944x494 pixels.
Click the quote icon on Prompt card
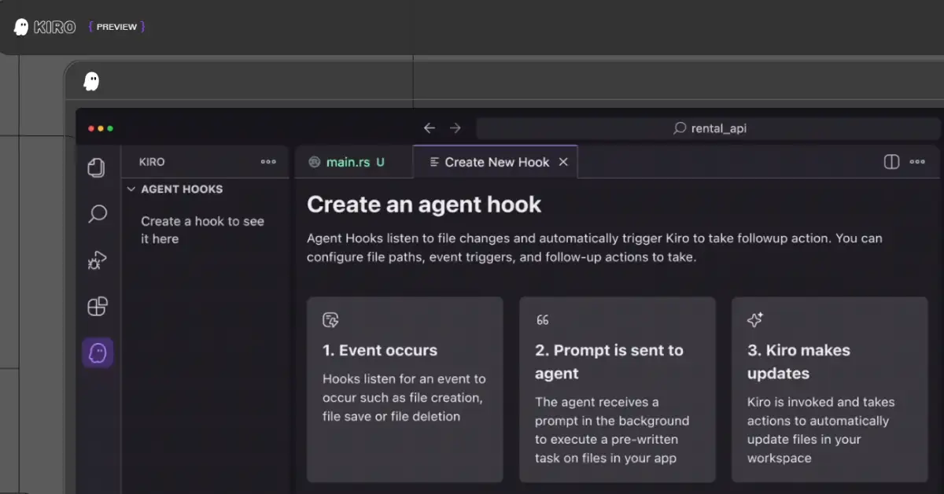[542, 320]
